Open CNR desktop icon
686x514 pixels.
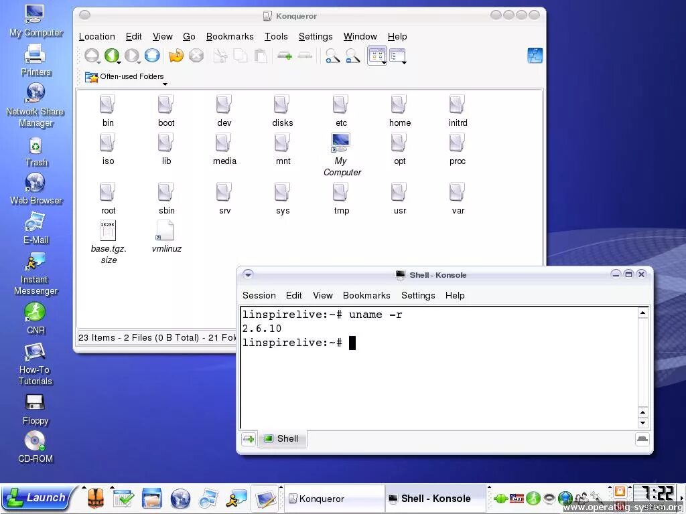pyautogui.click(x=36, y=319)
